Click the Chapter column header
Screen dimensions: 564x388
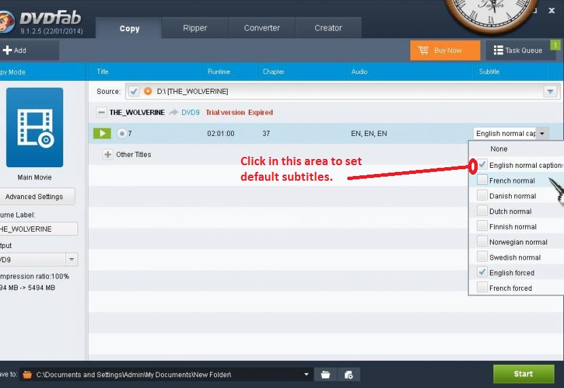point(273,71)
